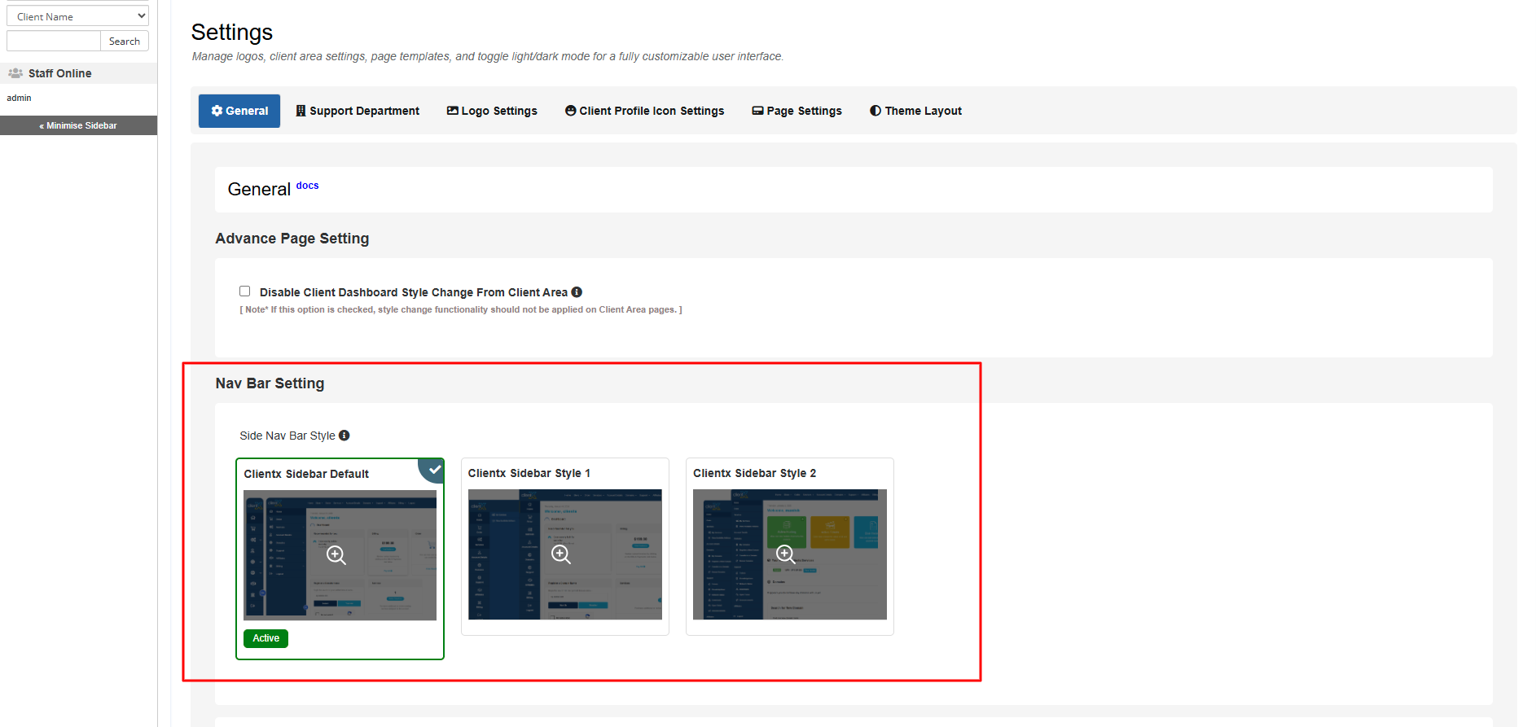The width and height of the screenshot is (1536, 727).
Task: Switch to Theme Layout tab
Action: 915,111
